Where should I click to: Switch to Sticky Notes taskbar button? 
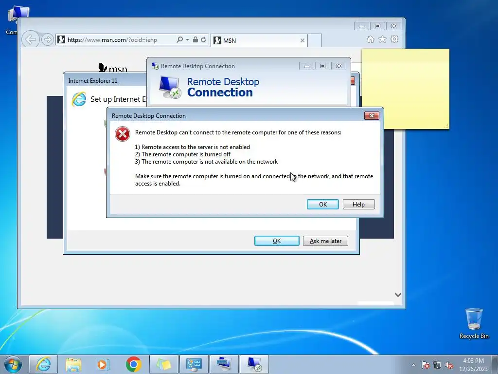tap(163, 364)
